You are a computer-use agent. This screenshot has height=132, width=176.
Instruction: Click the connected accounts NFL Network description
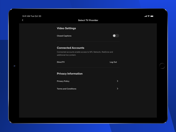tap(85, 54)
